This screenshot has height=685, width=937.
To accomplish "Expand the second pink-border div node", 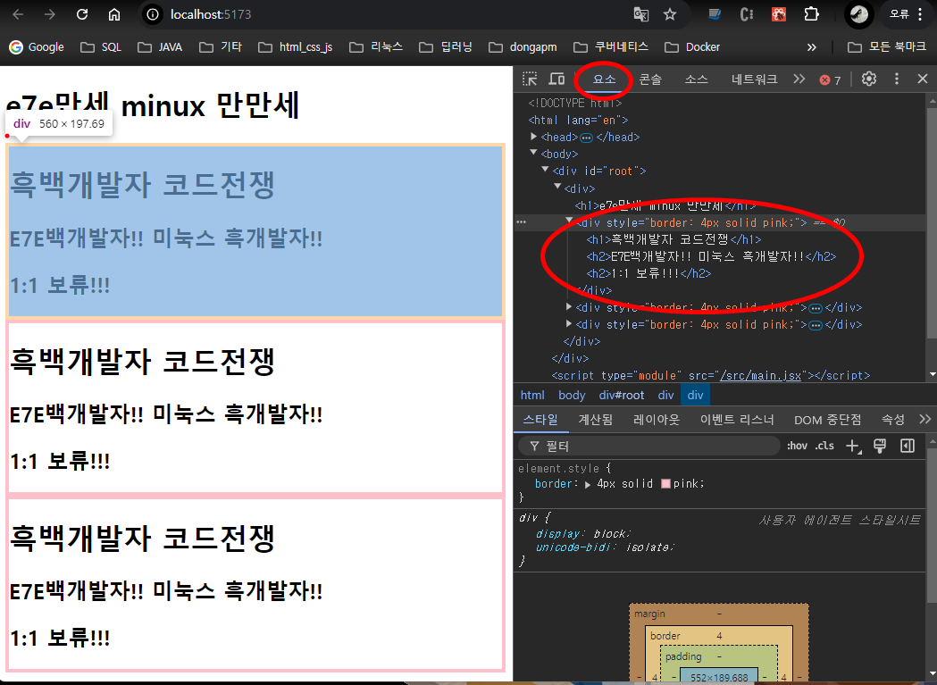I will [569, 306].
